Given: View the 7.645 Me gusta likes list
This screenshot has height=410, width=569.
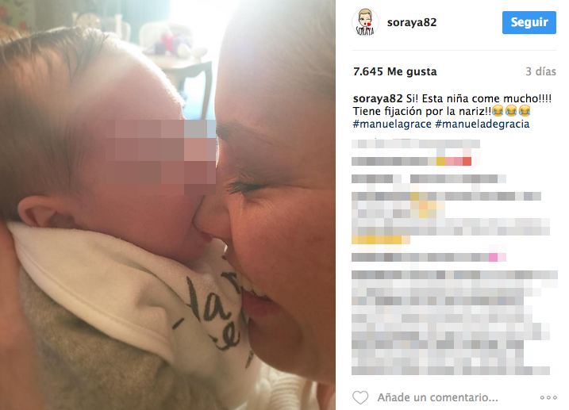Looking at the screenshot, I should tap(395, 71).
